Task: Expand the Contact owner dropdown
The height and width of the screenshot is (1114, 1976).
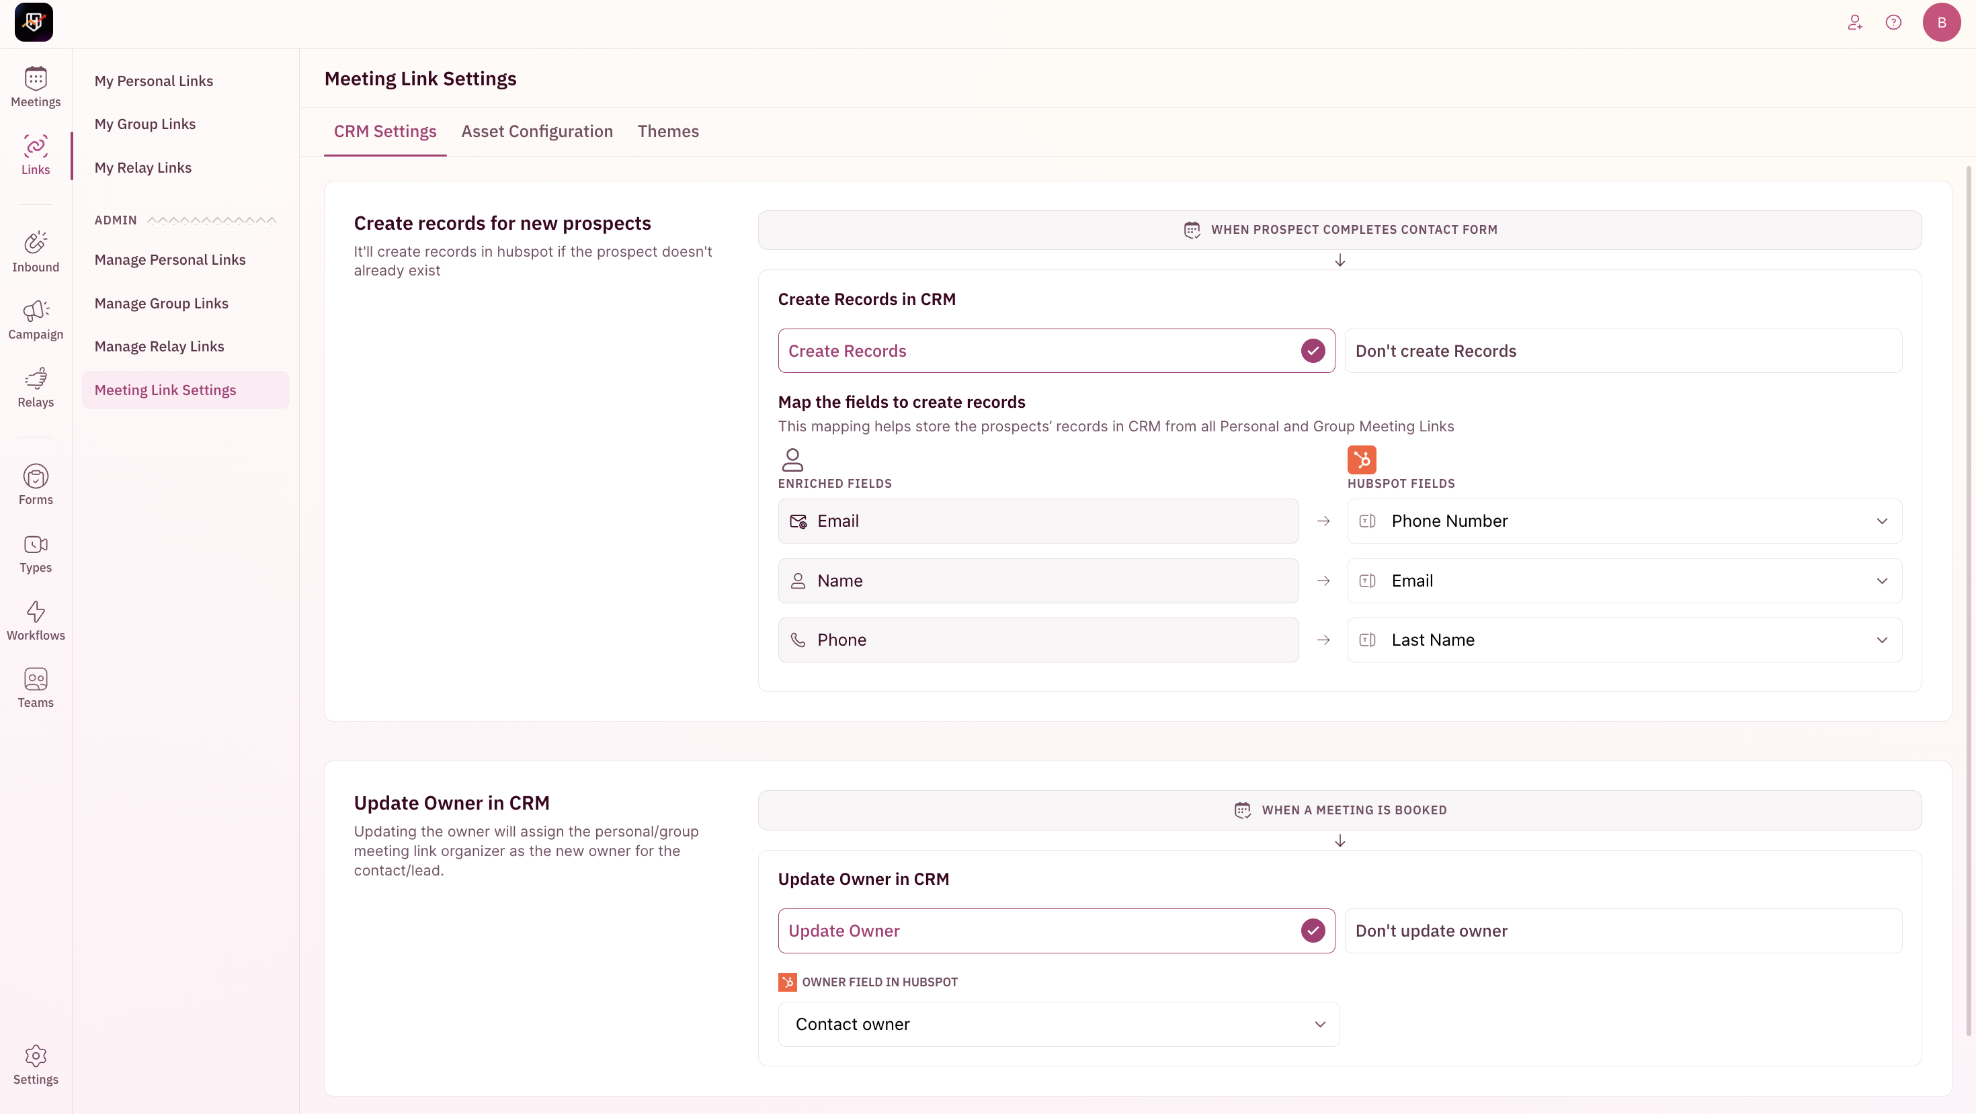Action: click(x=1058, y=1023)
